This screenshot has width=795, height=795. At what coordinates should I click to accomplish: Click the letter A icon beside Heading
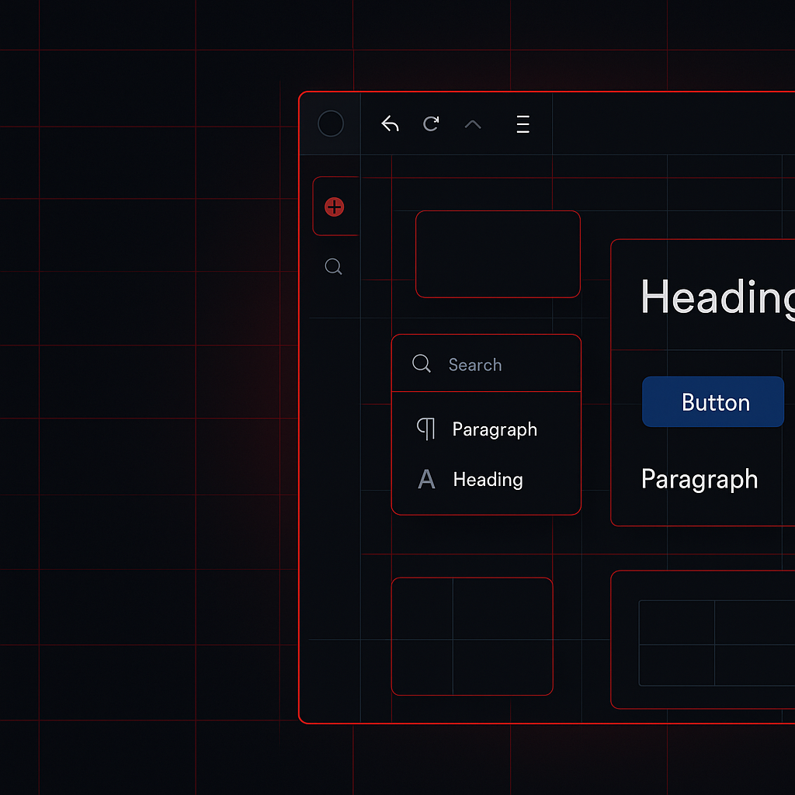(426, 479)
